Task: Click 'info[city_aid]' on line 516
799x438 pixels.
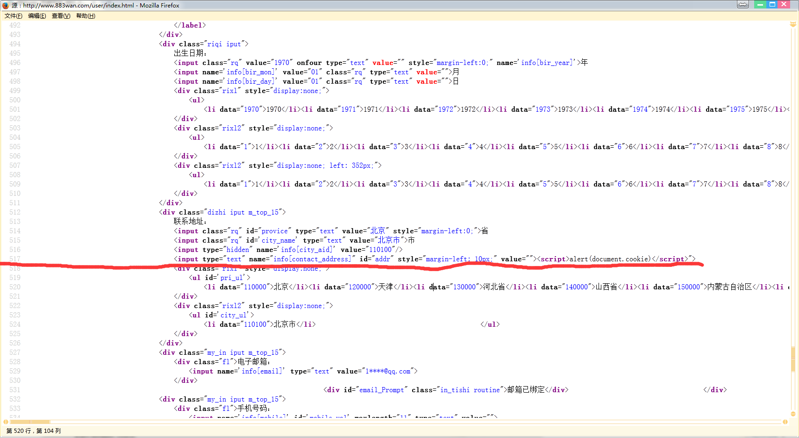Action: [x=307, y=250]
